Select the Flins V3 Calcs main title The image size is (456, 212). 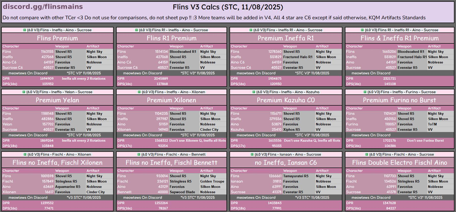coord(228,7)
